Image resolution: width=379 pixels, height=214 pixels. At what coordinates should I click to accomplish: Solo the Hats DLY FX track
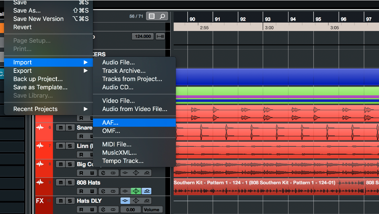tap(70, 201)
